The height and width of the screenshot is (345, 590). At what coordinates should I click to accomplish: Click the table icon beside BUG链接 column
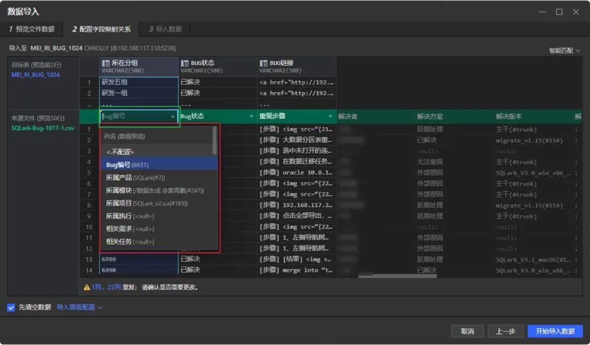[x=263, y=63]
